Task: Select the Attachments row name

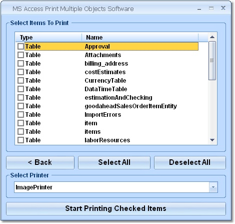Action: 103,55
